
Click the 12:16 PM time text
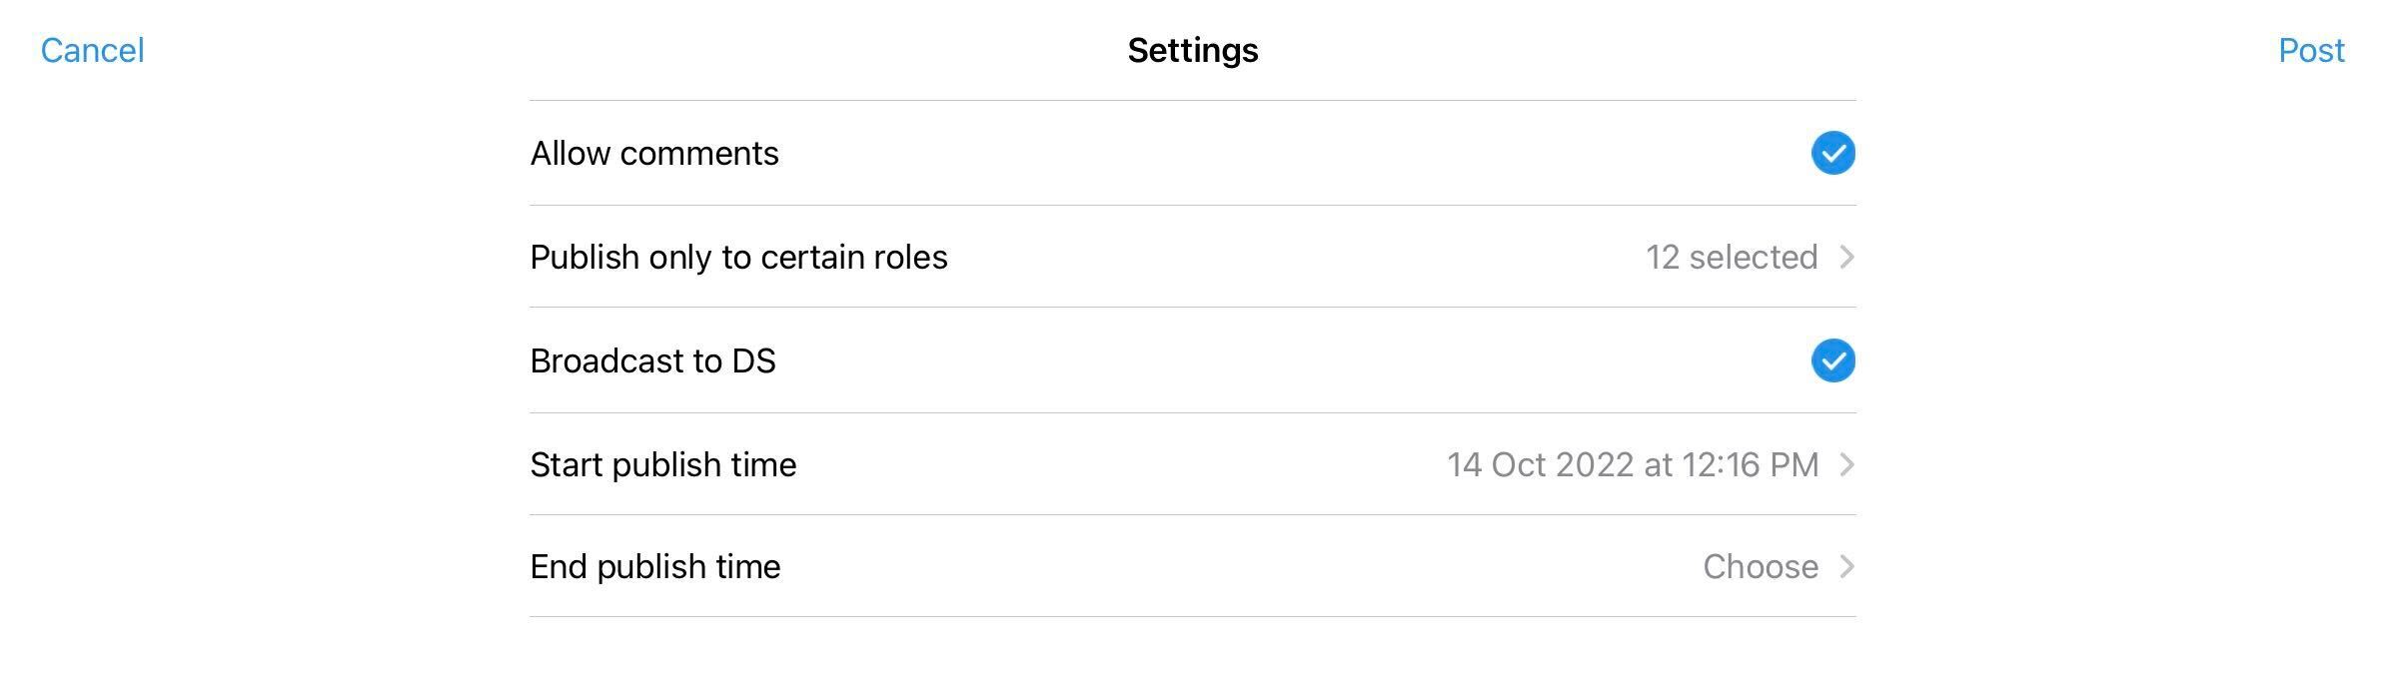pos(1750,464)
